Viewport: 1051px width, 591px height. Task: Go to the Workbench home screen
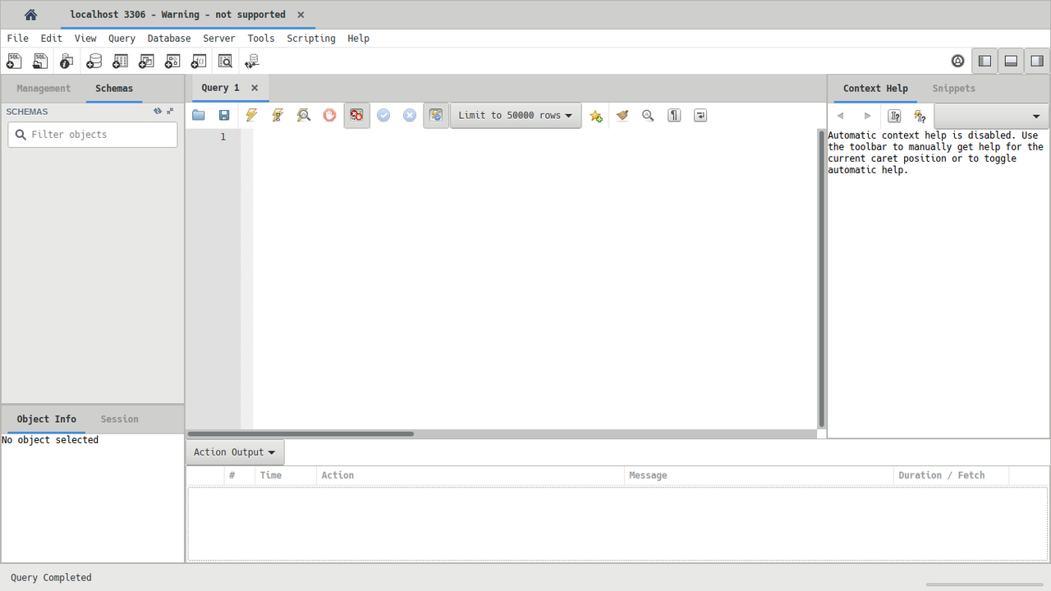pyautogui.click(x=30, y=15)
